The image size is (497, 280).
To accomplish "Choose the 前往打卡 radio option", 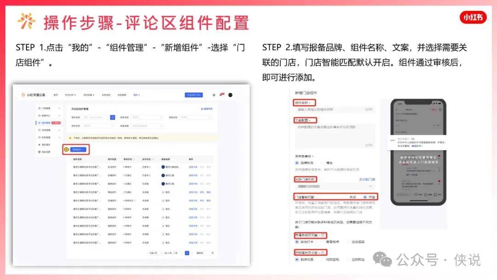I will 297,242.
